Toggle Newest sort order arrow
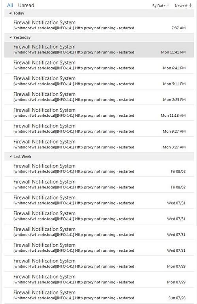197x304 pixels. tap(190, 6)
